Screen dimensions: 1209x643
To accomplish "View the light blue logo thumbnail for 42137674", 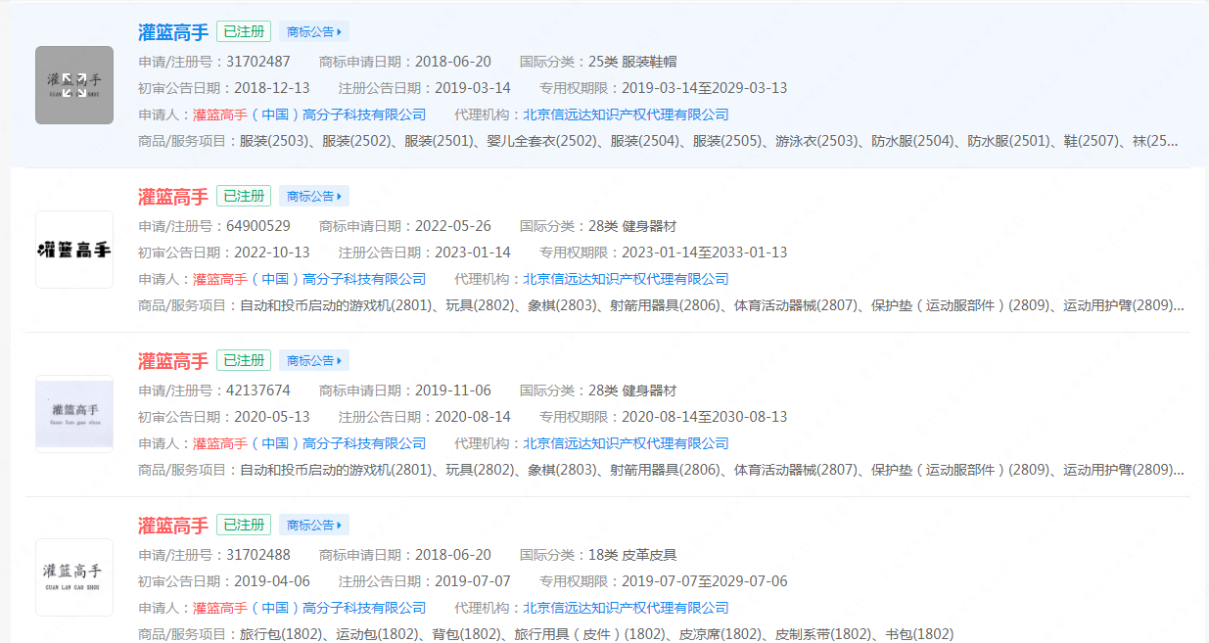I will 74,414.
